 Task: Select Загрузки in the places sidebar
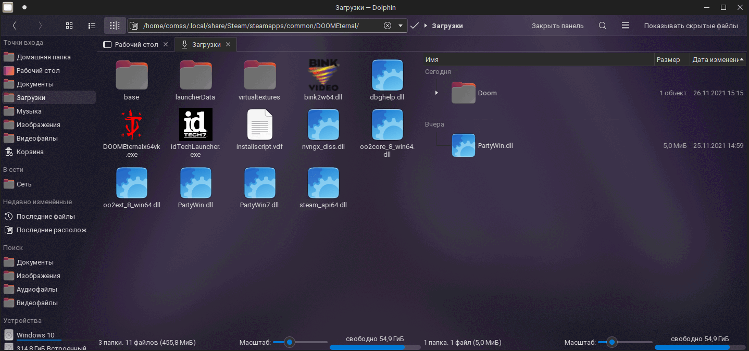[48, 98]
